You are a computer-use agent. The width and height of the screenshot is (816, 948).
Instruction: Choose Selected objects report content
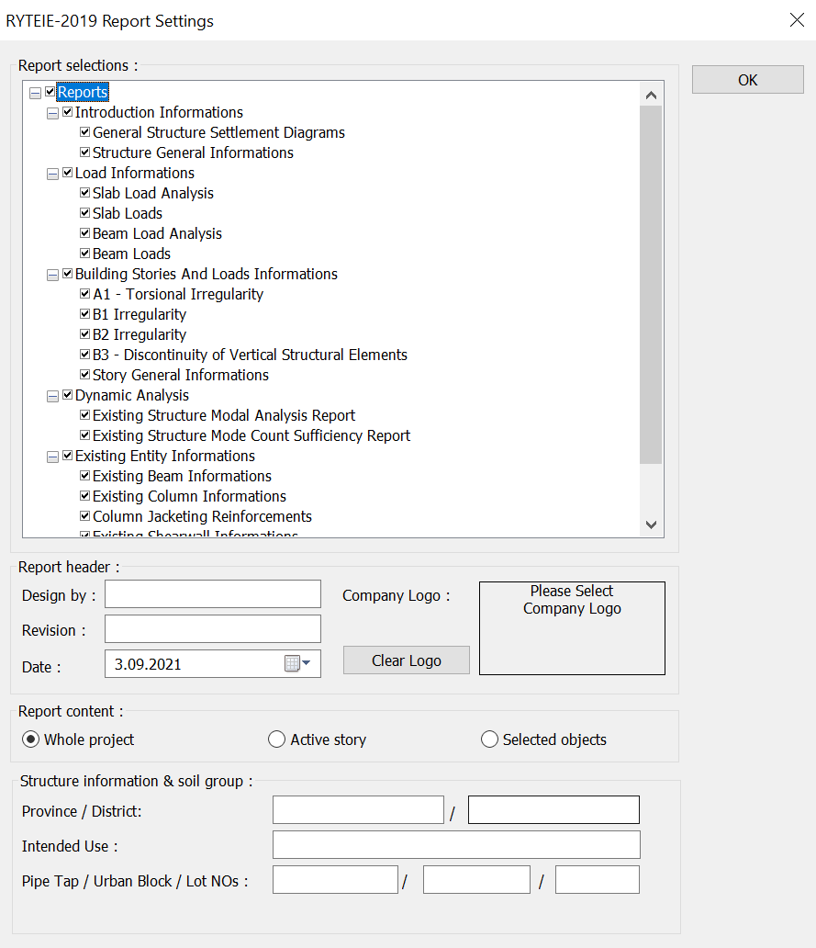489,739
